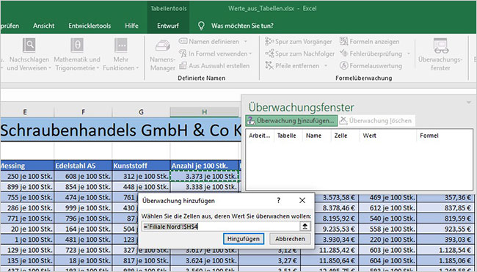The image size is (477, 272).
Task: Click the dialog help question mark
Action: pos(278,201)
